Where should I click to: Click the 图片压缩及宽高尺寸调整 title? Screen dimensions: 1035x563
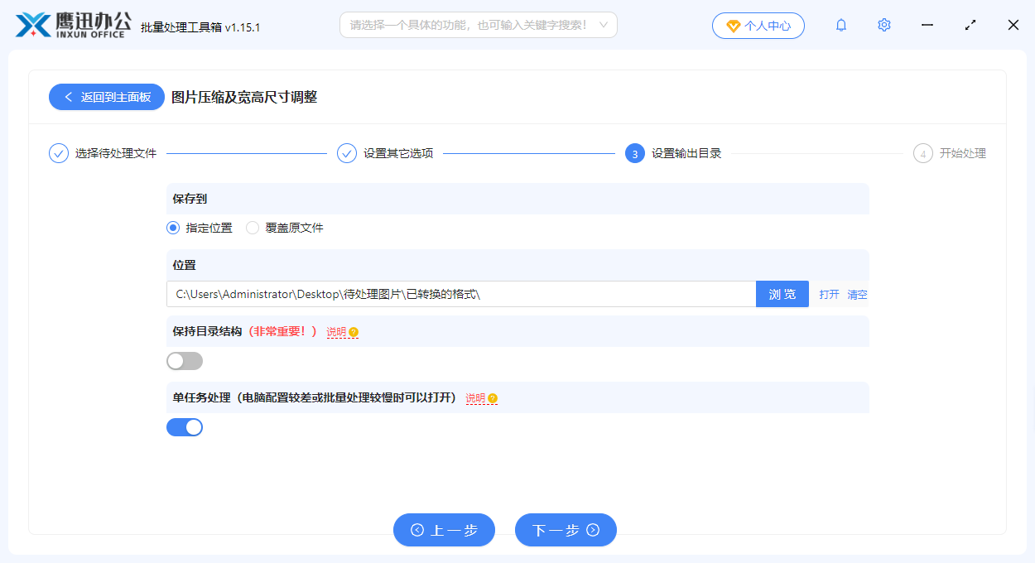coord(244,97)
